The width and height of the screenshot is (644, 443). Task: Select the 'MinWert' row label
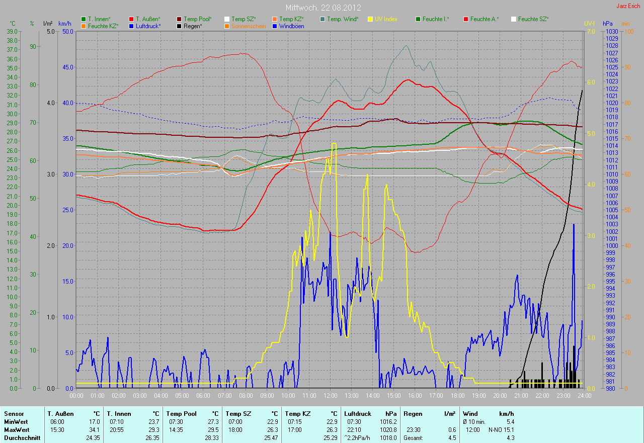pos(16,422)
